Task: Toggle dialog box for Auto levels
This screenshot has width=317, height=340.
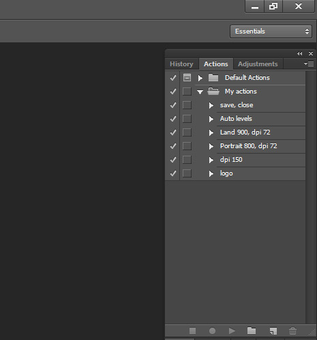Action: [x=187, y=119]
